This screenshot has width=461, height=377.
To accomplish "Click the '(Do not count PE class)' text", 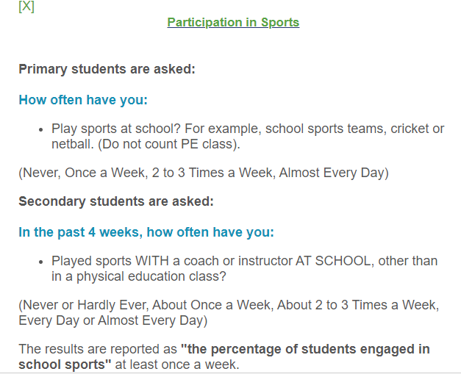I will [x=169, y=144].
